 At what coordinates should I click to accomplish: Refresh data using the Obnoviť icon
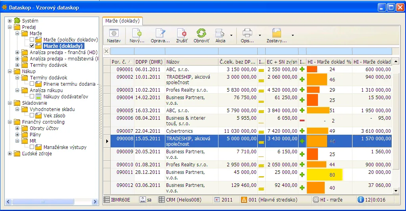tap(201, 33)
